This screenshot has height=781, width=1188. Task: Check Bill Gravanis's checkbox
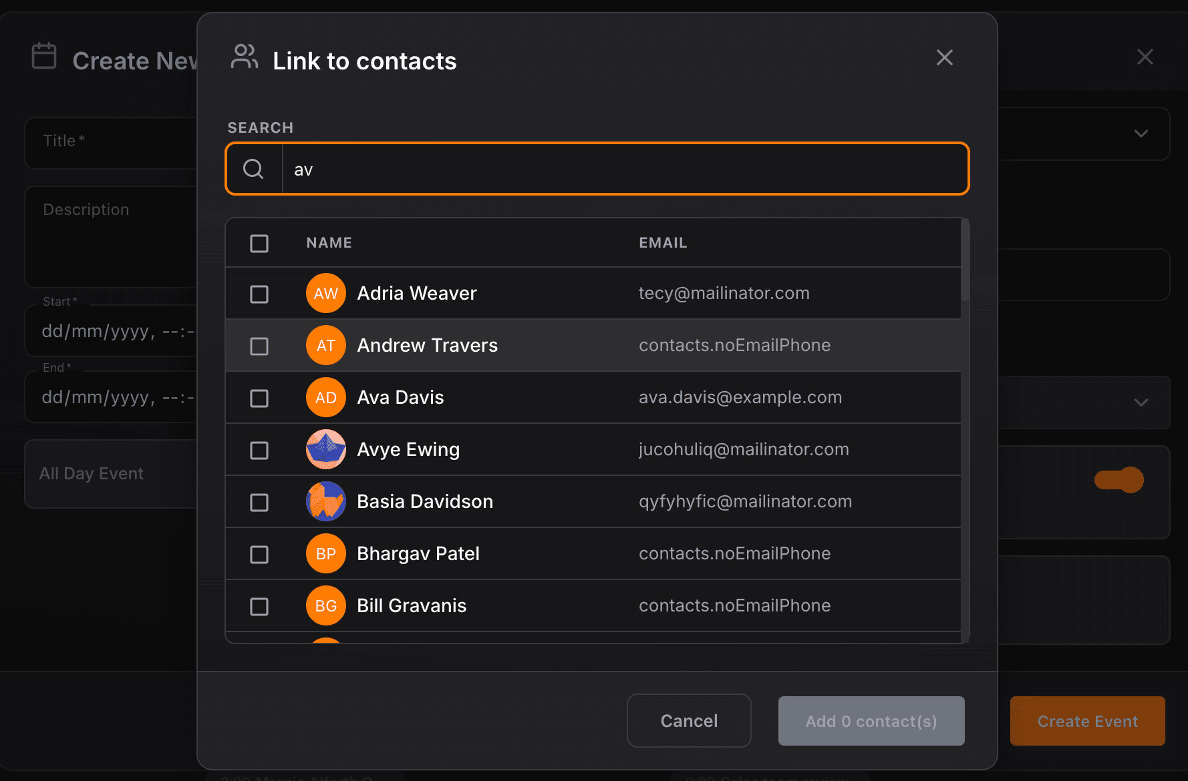[259, 605]
